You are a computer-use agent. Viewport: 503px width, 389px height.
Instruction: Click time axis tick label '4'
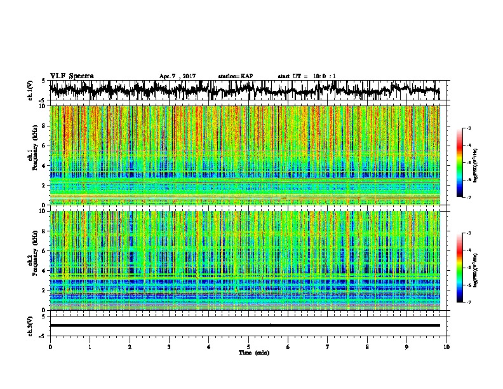coord(209,347)
